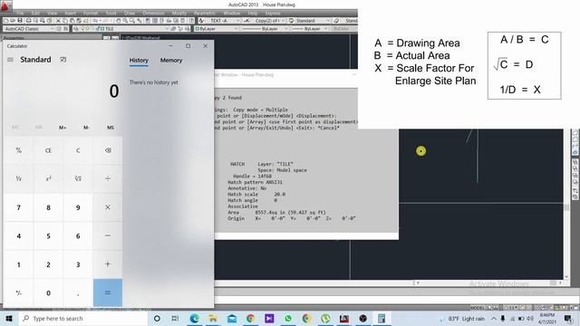Click the 'There's no history yet' text
580x326 pixels.
[153, 82]
